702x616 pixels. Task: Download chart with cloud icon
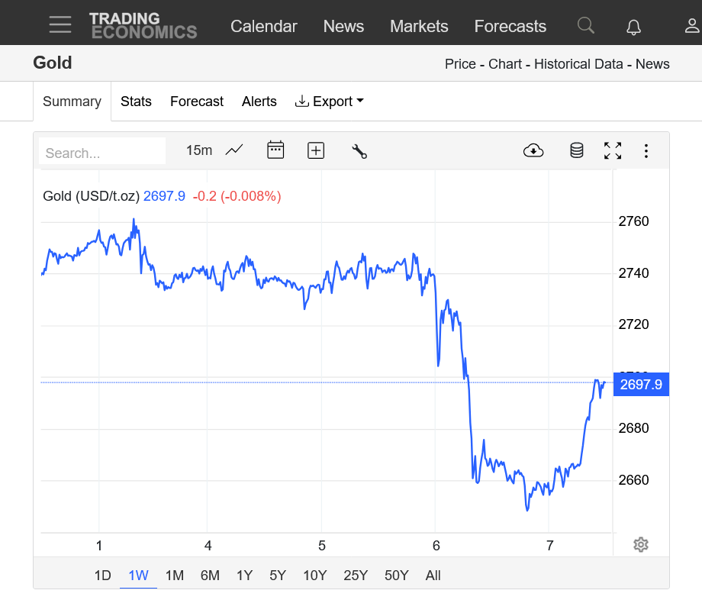(533, 150)
